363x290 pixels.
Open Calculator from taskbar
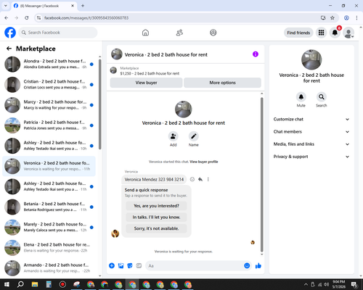click(49, 284)
